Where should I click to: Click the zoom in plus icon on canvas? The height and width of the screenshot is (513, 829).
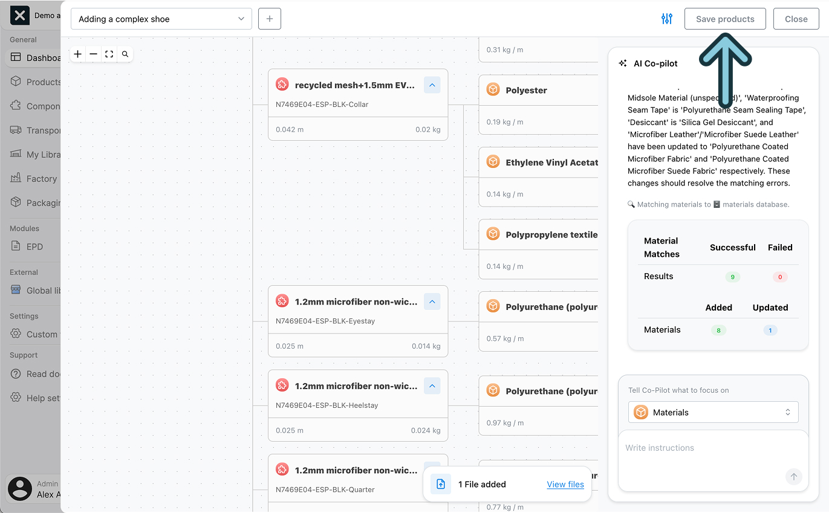[x=78, y=54]
